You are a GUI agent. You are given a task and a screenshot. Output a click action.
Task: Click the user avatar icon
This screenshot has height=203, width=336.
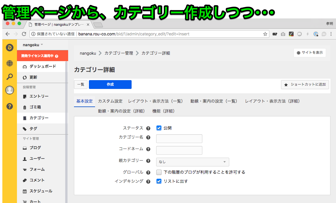click(10, 90)
